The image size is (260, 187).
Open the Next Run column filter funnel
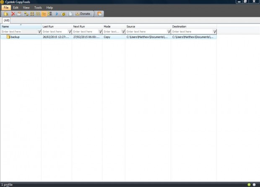(x=100, y=32)
